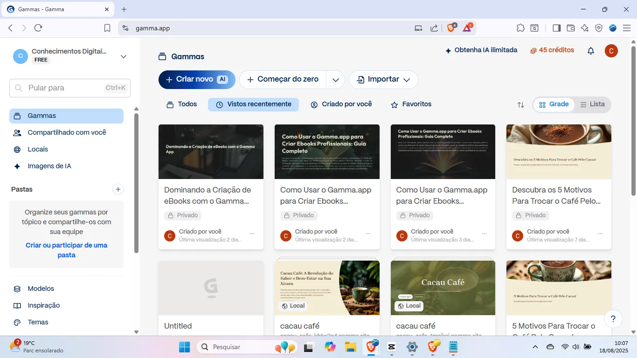
Task: Click the share page icon in address bar
Action: click(x=434, y=28)
